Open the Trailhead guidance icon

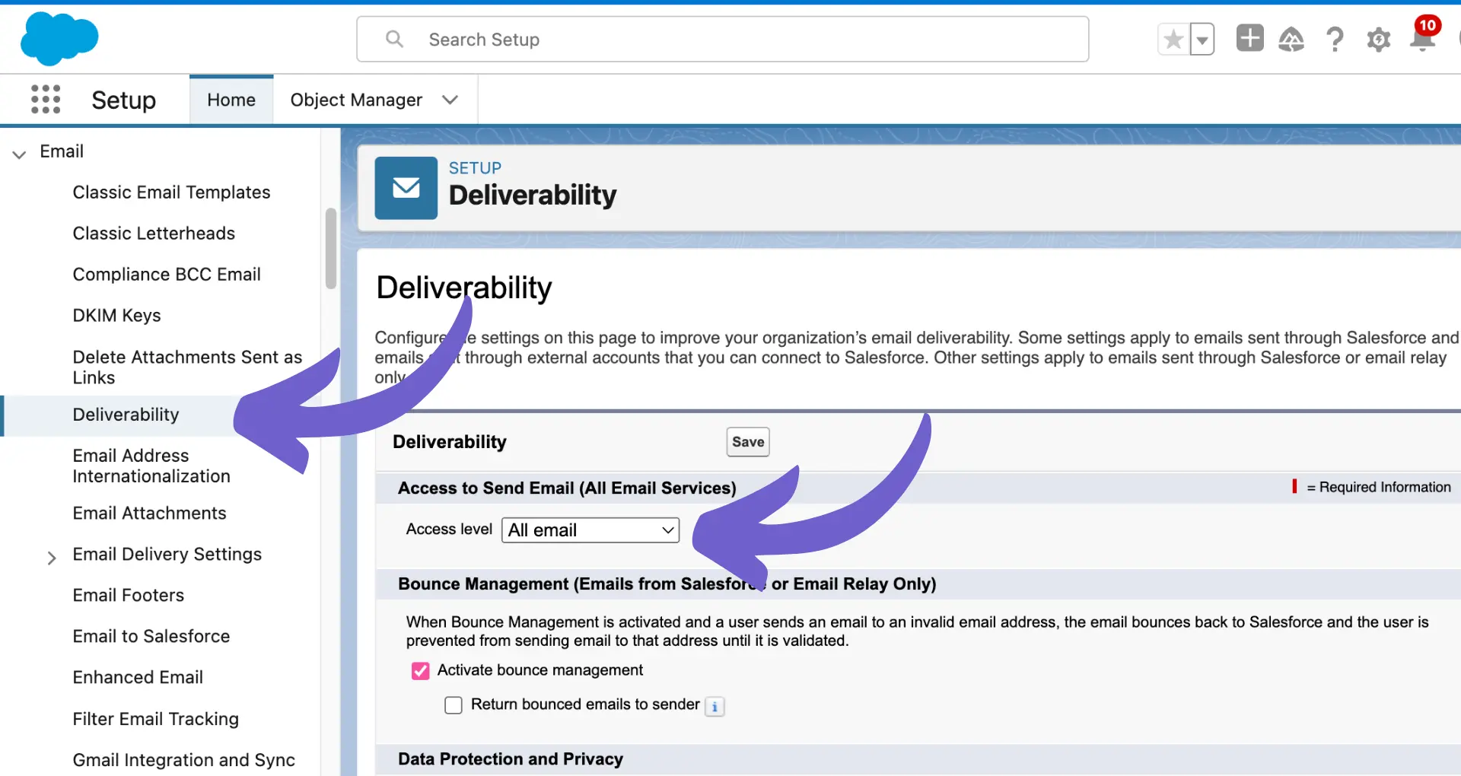1291,39
